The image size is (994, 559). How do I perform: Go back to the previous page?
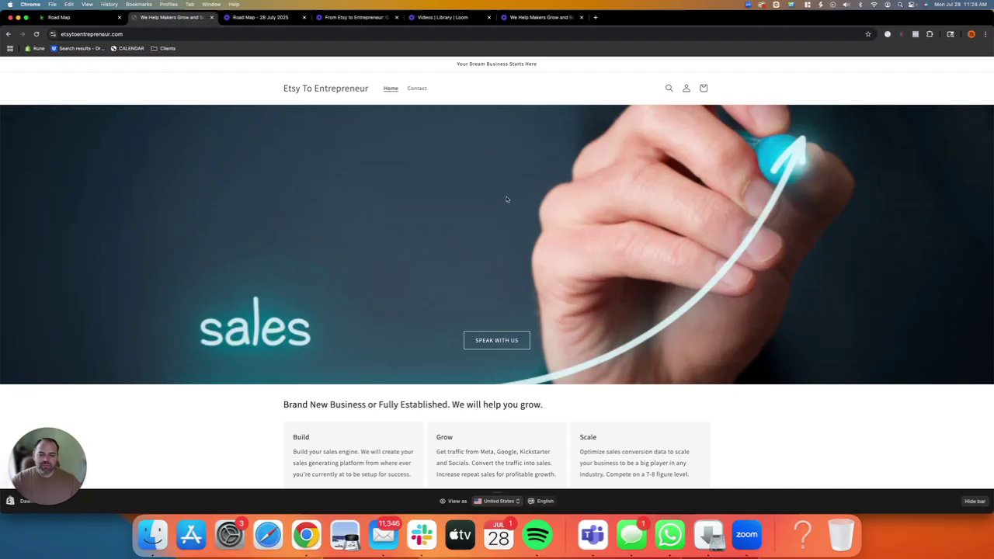[9, 34]
